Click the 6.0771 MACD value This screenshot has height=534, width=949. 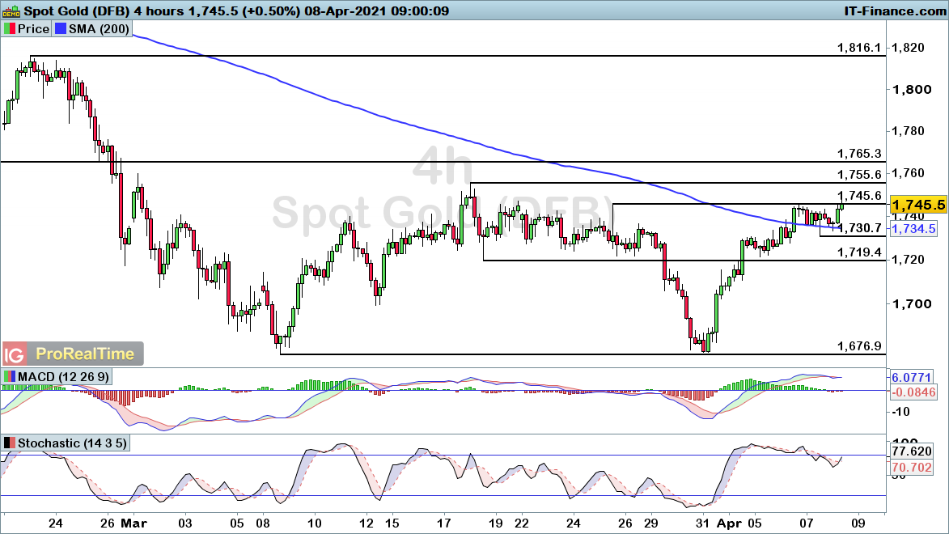912,377
